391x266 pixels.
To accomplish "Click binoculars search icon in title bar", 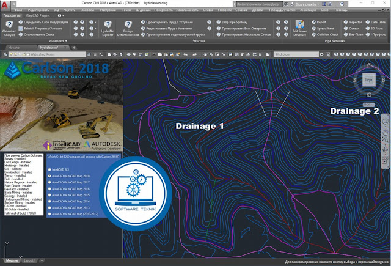I will tap(286, 4).
